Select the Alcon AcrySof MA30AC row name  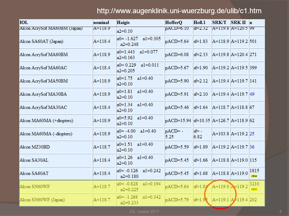43,107
